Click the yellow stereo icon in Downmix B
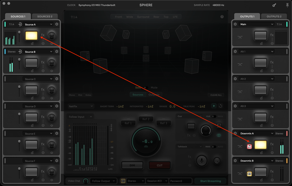Image resolution: width=292 pixels, height=186 pixels. [250, 173]
